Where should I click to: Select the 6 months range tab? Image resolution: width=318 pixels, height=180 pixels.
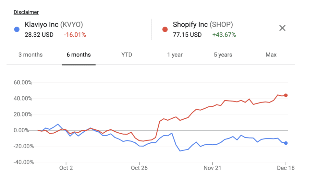coord(79,55)
